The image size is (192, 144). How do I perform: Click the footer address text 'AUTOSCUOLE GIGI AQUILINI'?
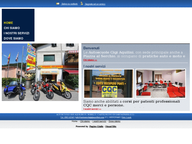tap(70, 114)
